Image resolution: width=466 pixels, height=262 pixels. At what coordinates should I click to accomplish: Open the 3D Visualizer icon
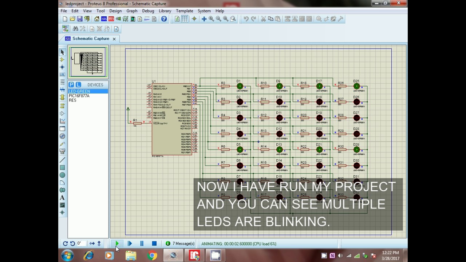(x=118, y=19)
